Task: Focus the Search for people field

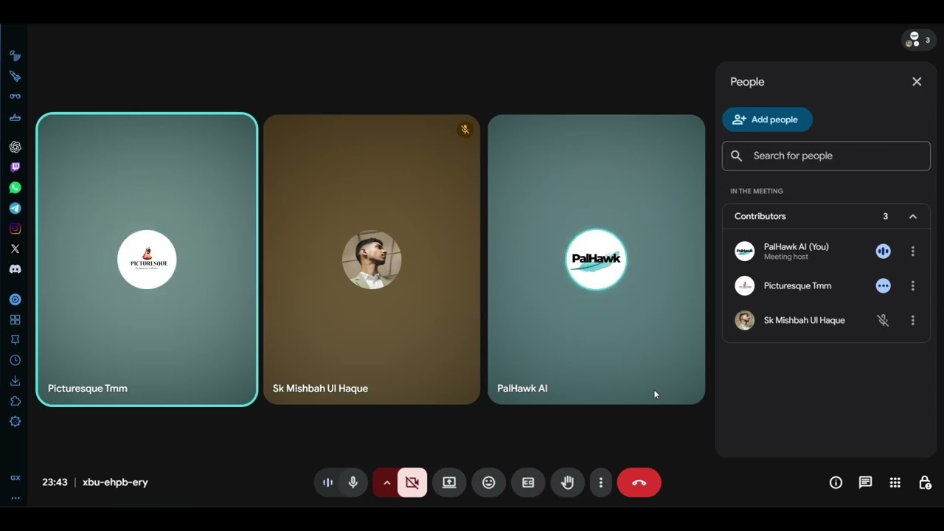Action: [826, 156]
